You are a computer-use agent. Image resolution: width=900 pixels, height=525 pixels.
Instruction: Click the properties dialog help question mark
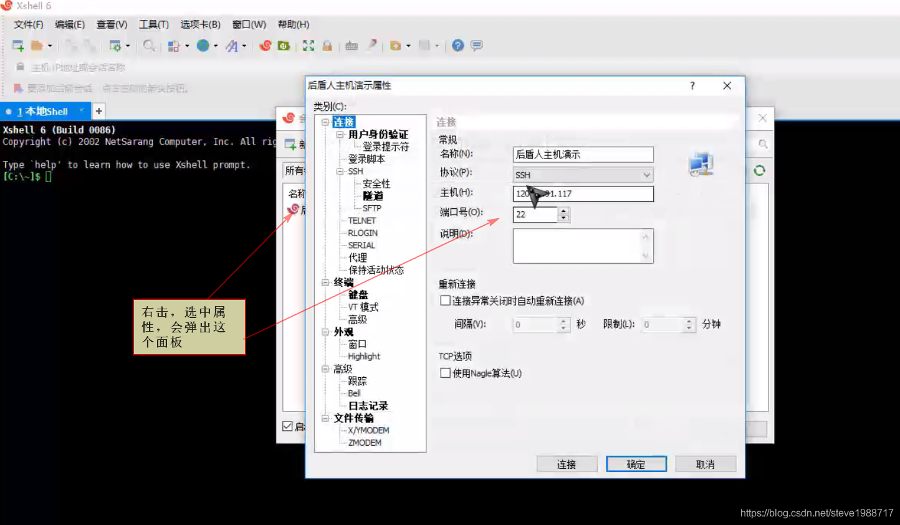pyautogui.click(x=692, y=85)
